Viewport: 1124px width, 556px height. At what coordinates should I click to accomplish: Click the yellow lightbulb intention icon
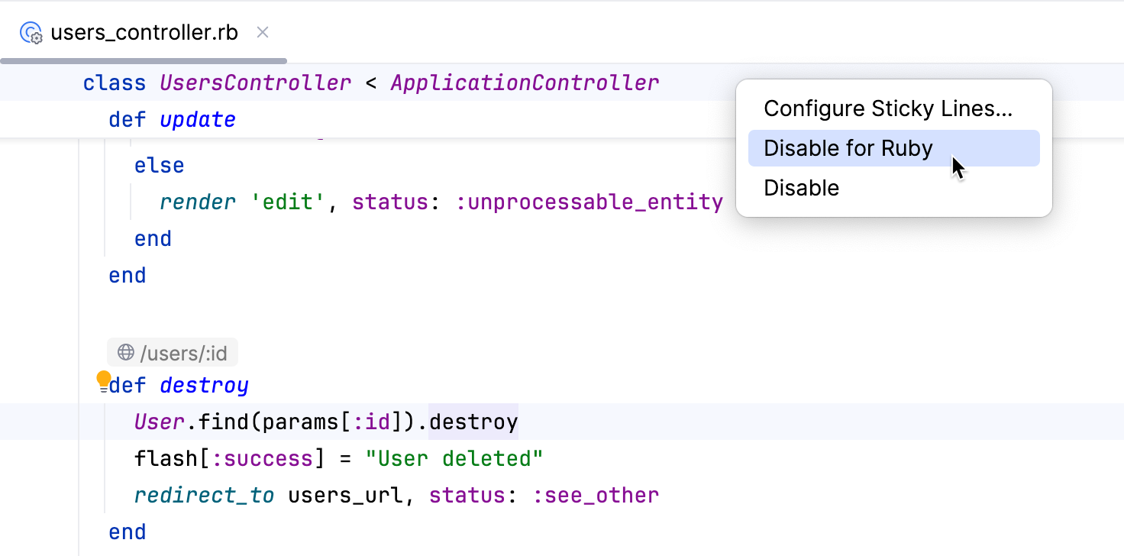[104, 380]
